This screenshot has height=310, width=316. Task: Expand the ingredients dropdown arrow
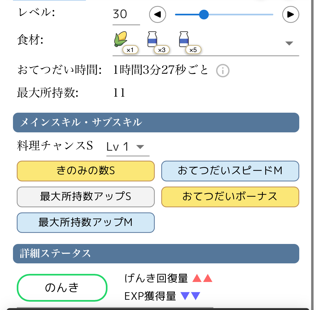289,43
